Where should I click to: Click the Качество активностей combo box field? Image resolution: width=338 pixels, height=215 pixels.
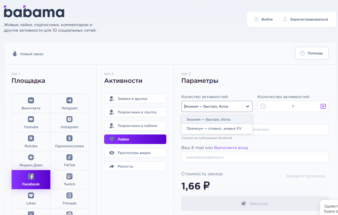pos(217,106)
